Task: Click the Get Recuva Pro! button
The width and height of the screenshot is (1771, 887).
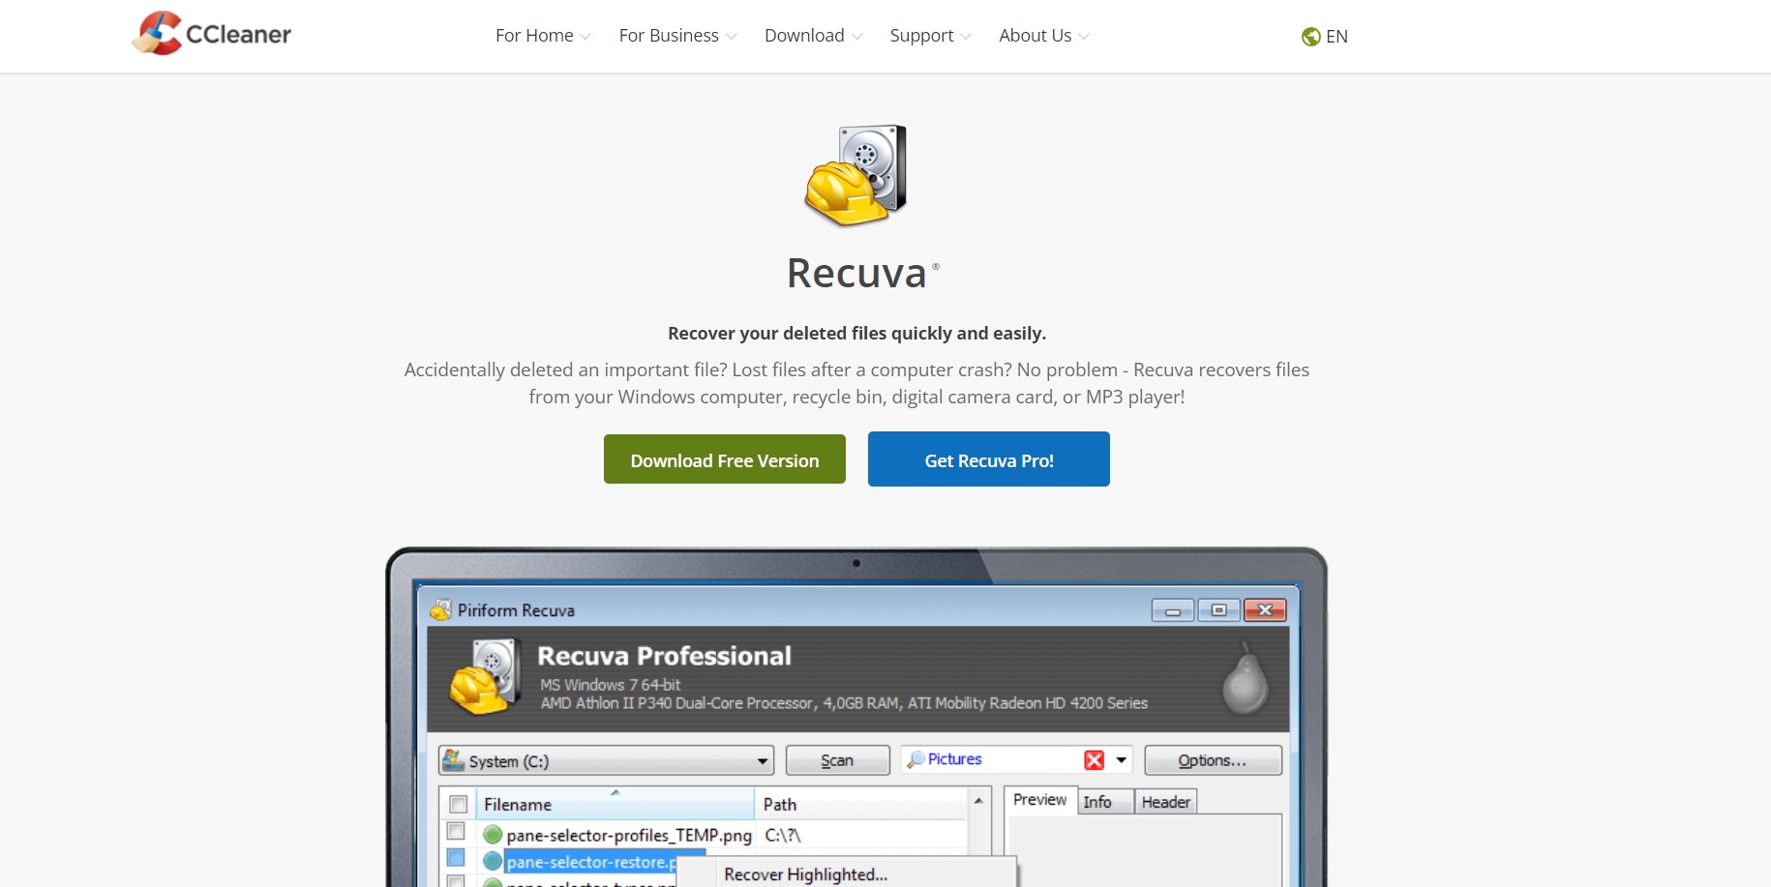Action: point(988,459)
